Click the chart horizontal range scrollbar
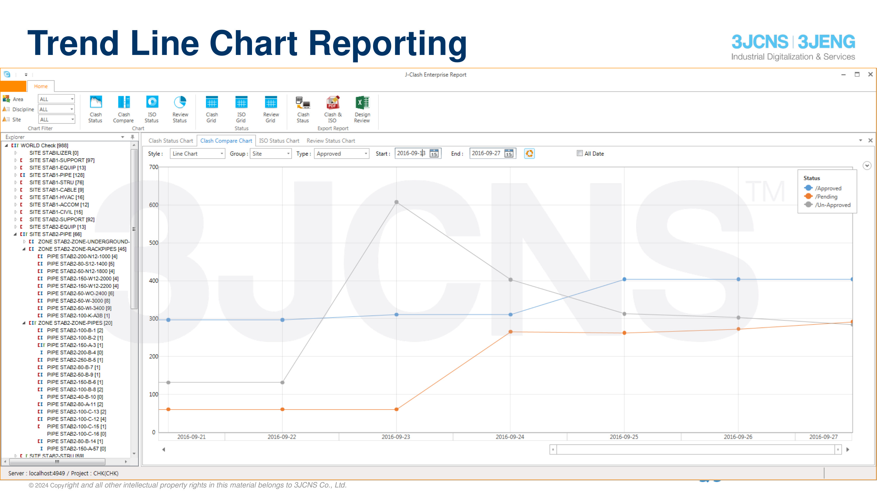This screenshot has height=493, width=877. 695,449
